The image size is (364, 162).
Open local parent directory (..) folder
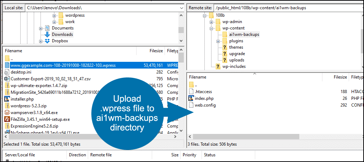7,59
